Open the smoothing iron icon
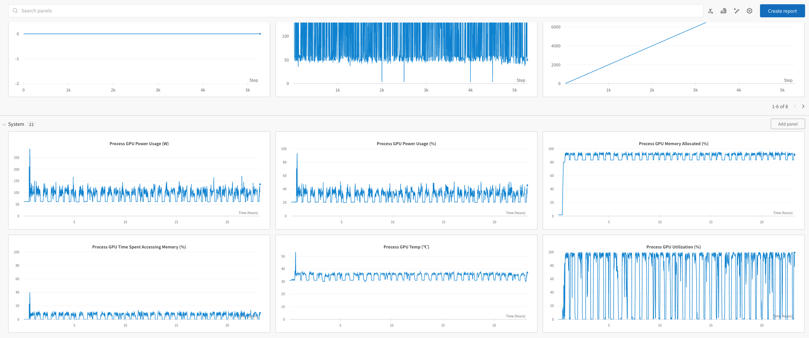Screen dimensions: 809x338 [723, 11]
